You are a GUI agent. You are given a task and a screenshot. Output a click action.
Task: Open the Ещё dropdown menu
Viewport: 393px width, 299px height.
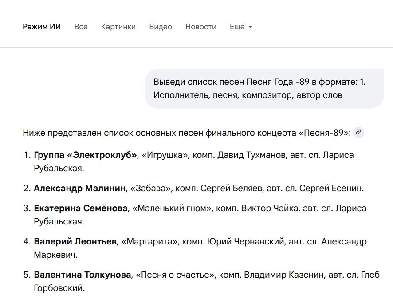[241, 27]
